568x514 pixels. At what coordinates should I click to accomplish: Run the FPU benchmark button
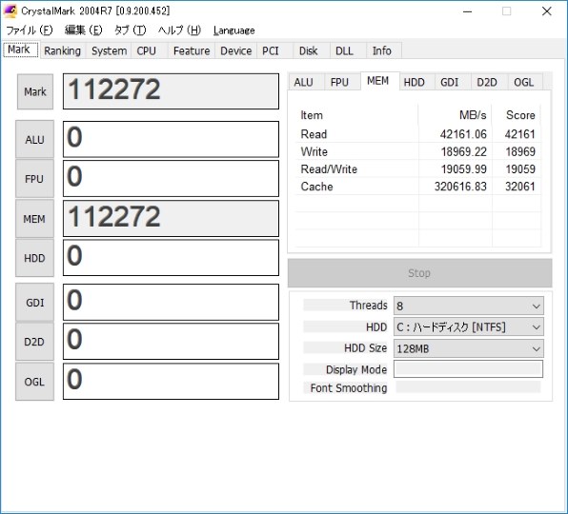tap(34, 179)
